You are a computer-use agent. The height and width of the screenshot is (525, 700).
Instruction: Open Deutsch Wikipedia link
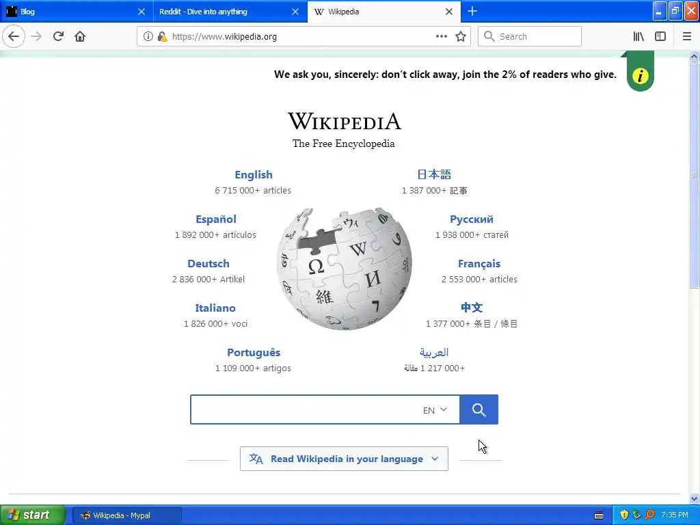point(208,263)
